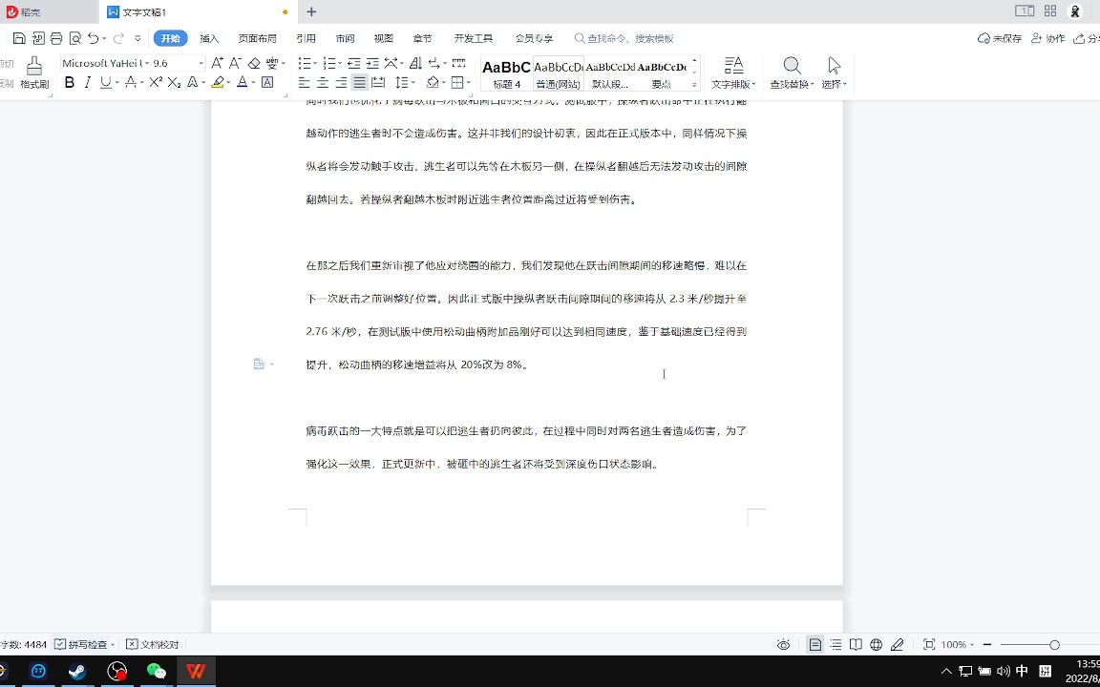Click the Clear Formatting eraser icon
This screenshot has height=687, width=1100.
[254, 63]
